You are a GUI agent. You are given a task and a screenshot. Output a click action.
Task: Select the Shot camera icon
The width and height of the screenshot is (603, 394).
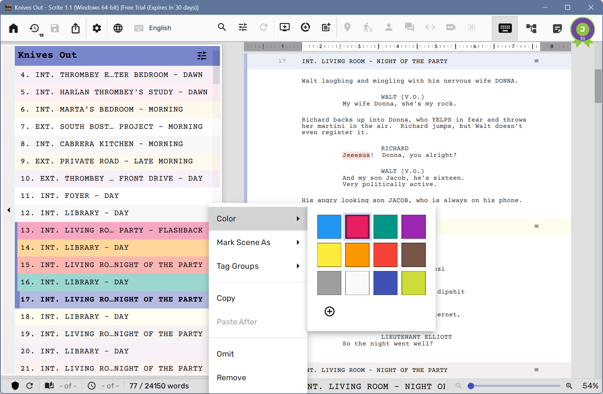(451, 27)
